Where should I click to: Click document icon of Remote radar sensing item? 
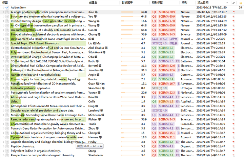point(7,120)
